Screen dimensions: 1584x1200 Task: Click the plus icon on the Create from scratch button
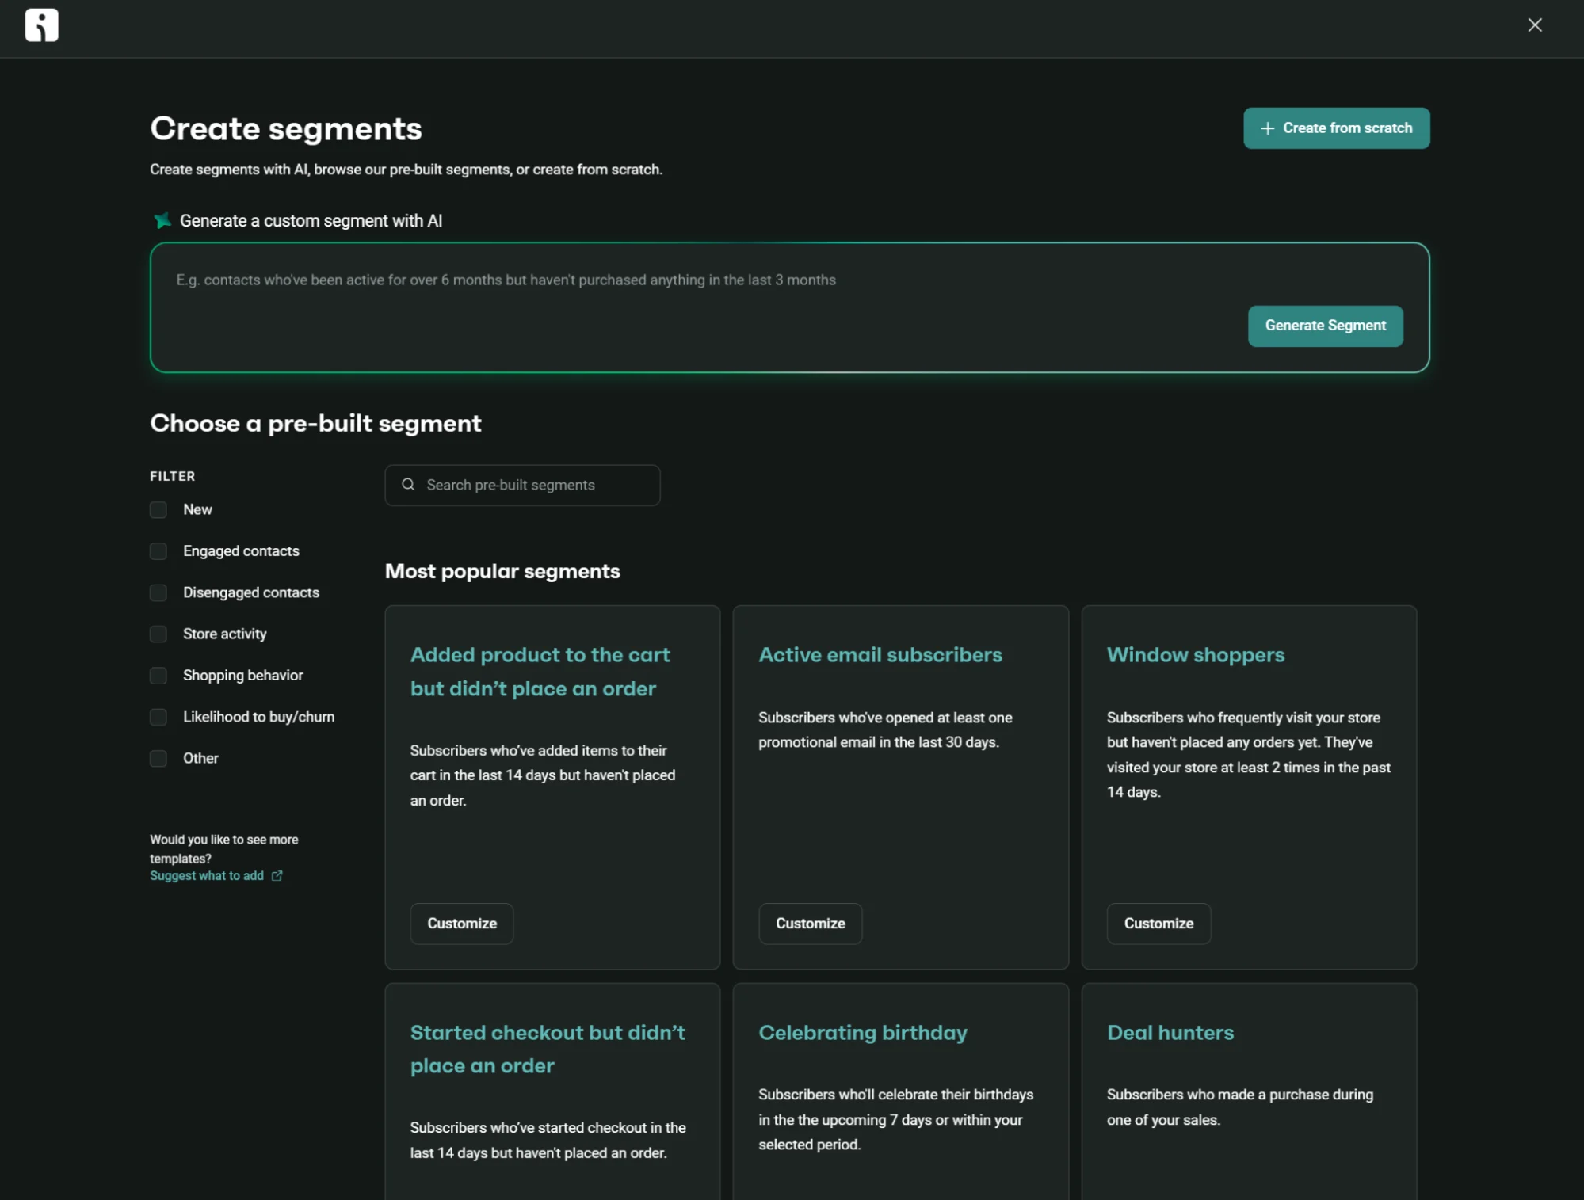(x=1267, y=128)
